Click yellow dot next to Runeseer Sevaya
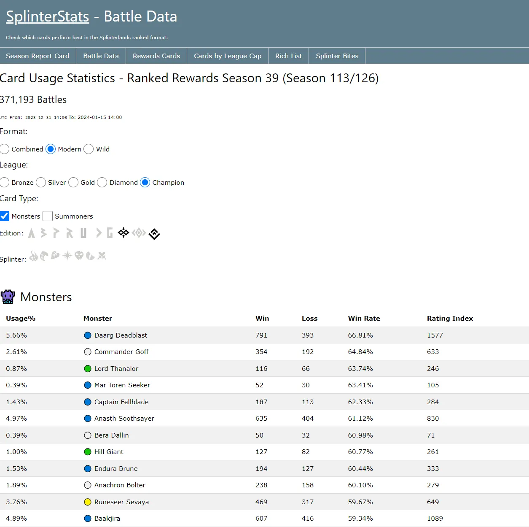 click(x=88, y=502)
